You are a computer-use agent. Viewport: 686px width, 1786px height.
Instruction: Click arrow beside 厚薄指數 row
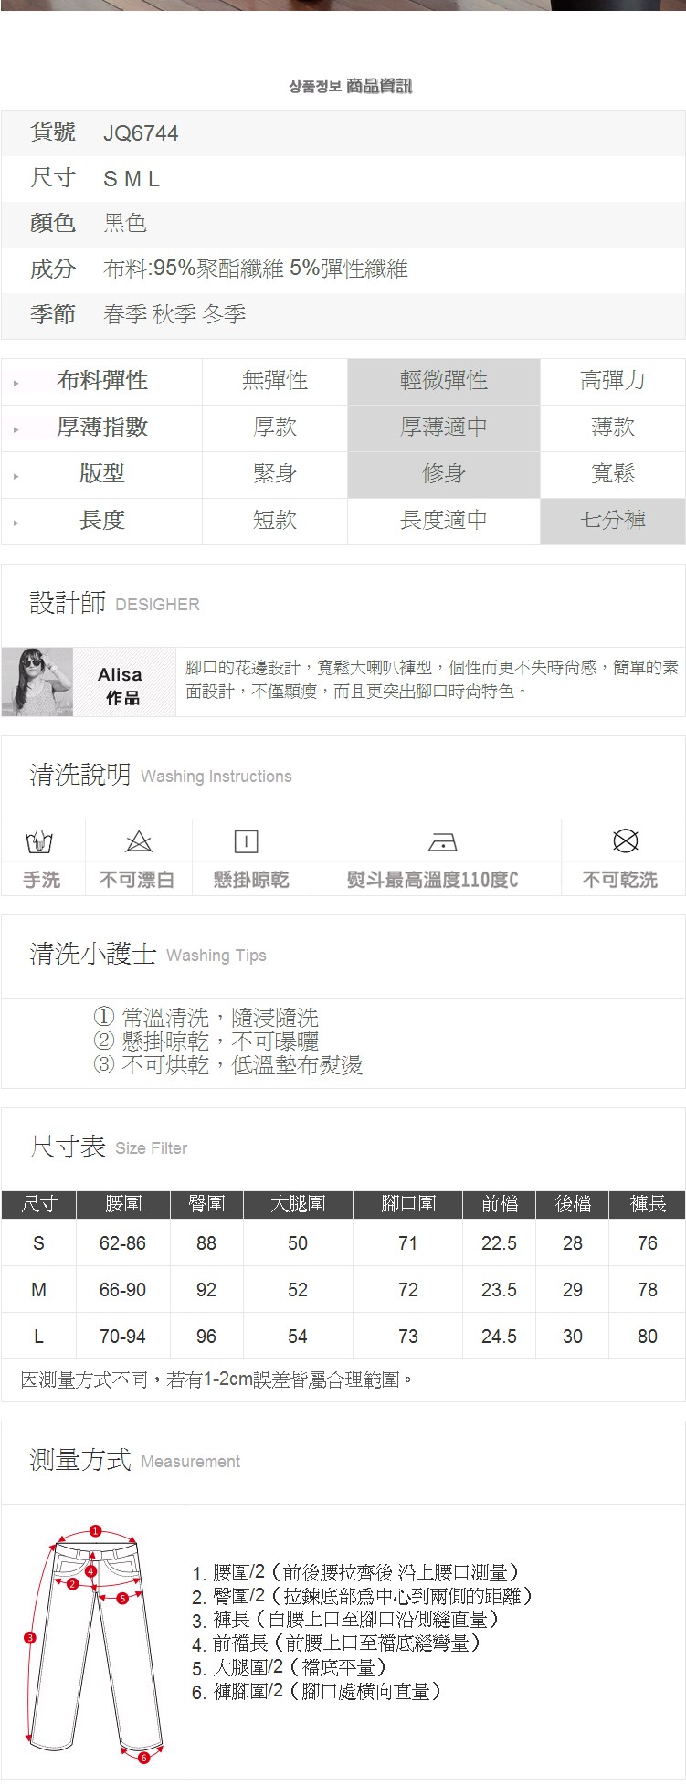[x=16, y=429]
